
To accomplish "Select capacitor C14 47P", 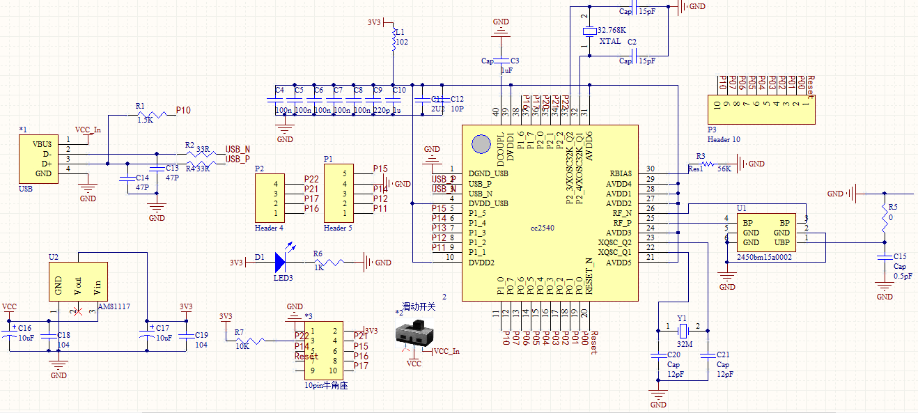I will 127,178.
